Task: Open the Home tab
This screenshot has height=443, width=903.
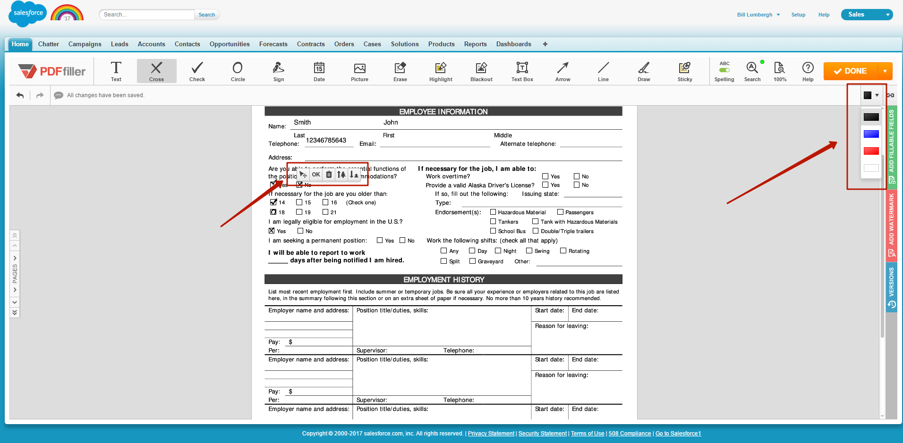Action: tap(20, 44)
